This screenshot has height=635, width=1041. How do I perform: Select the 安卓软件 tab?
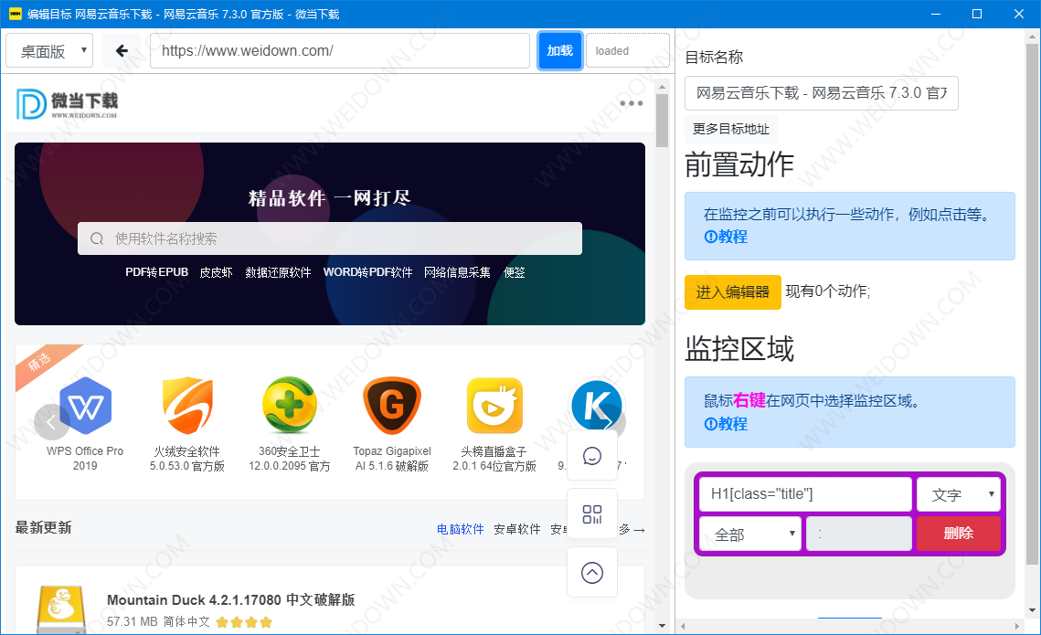point(516,529)
